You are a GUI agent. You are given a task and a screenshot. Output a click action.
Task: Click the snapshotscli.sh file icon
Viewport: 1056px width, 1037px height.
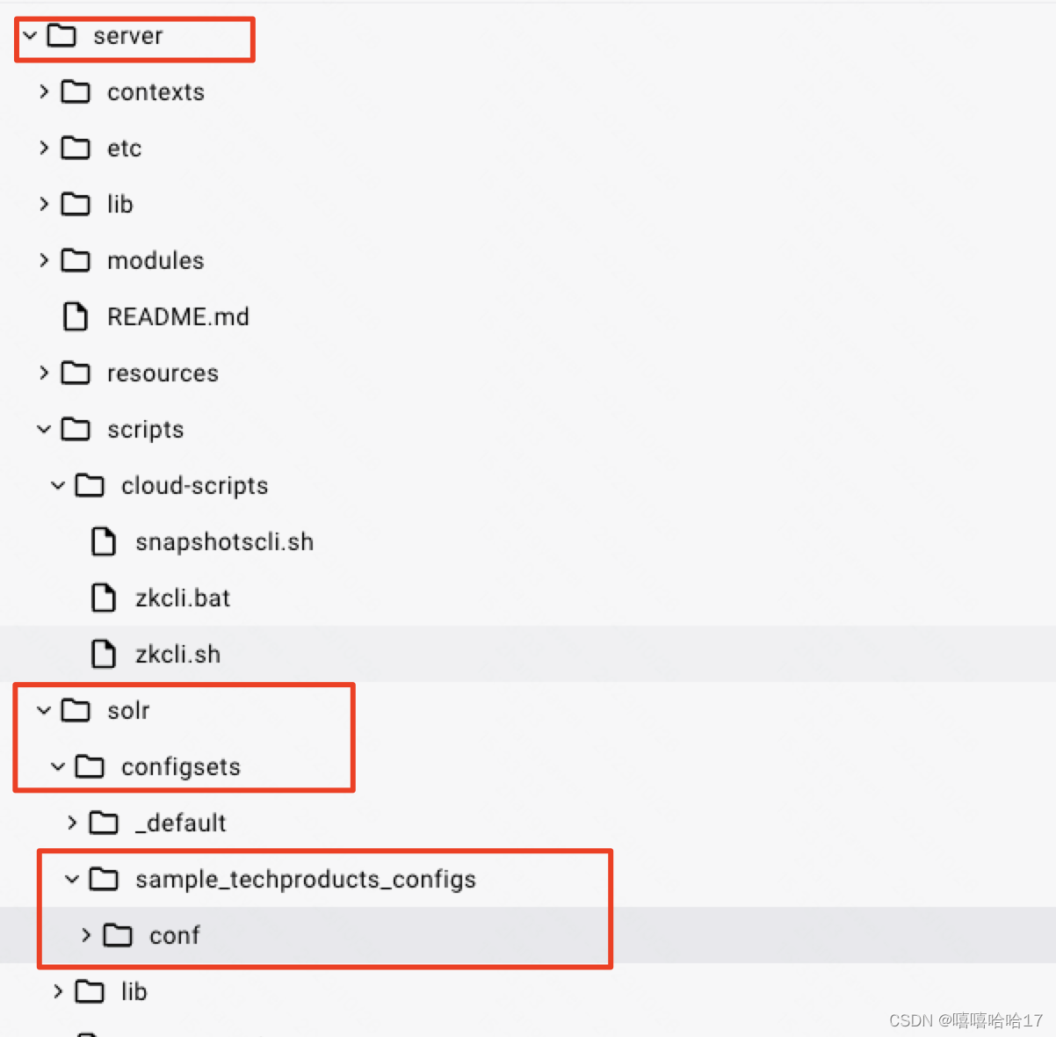104,541
